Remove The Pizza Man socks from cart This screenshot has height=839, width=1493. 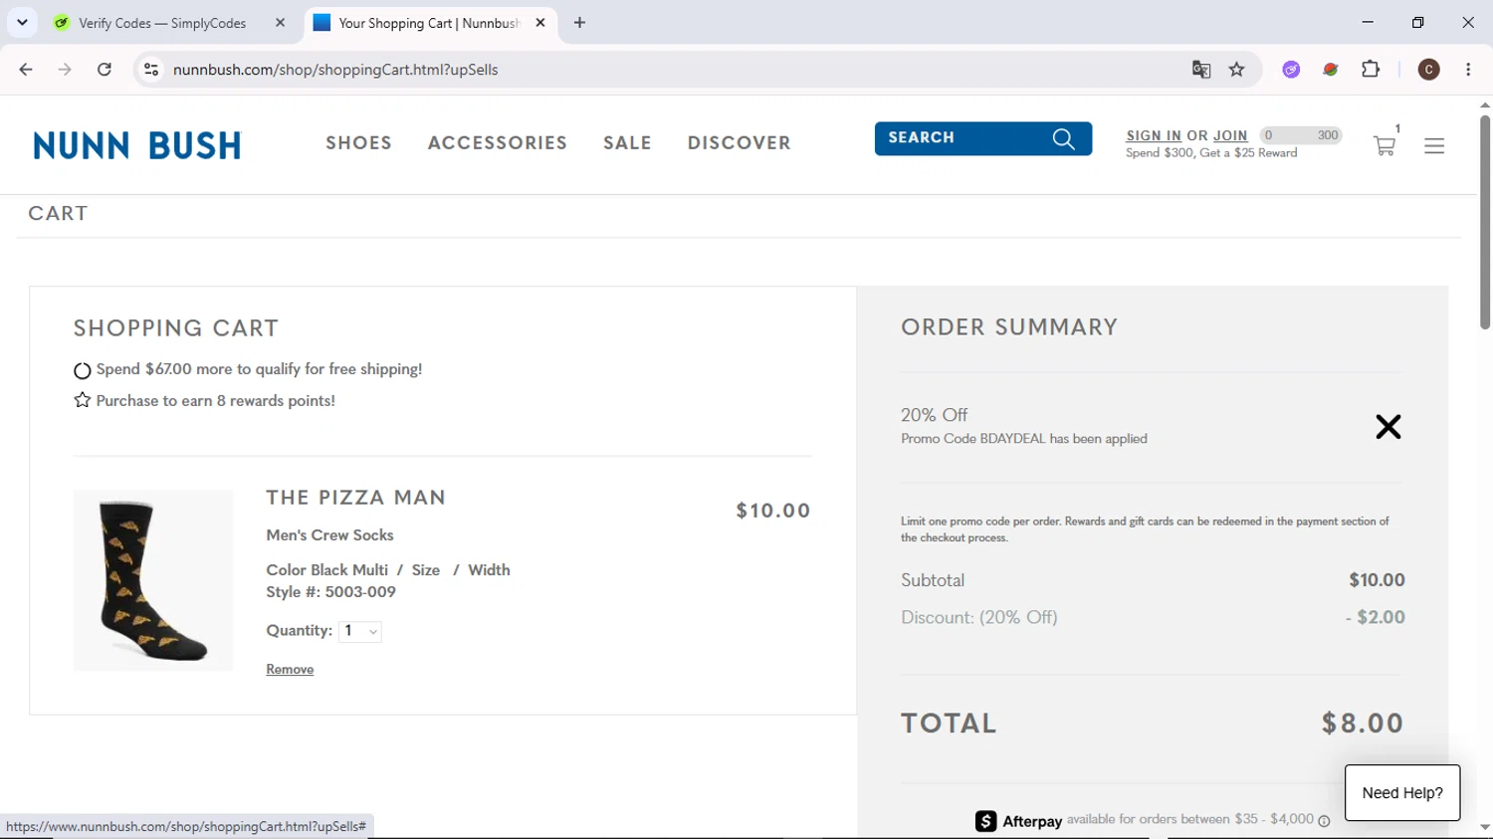(290, 670)
